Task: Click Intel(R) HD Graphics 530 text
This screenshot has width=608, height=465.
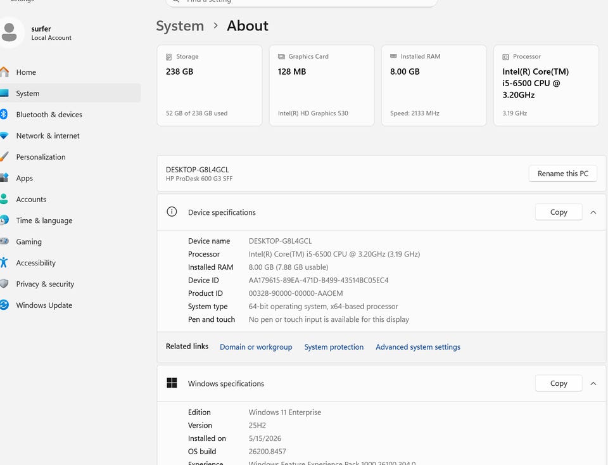Action: pyautogui.click(x=313, y=113)
